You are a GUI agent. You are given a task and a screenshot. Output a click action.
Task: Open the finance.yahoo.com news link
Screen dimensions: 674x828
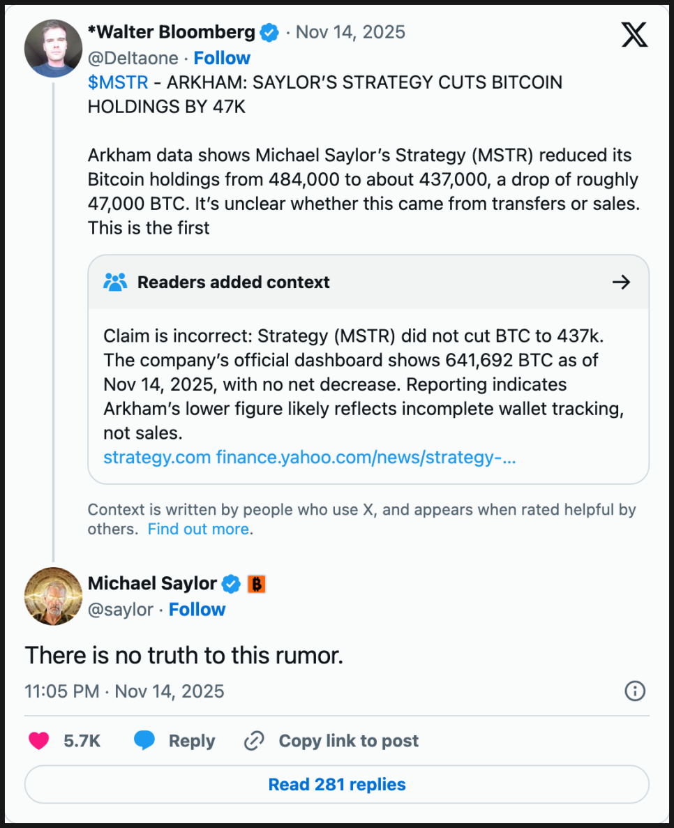pyautogui.click(x=366, y=458)
